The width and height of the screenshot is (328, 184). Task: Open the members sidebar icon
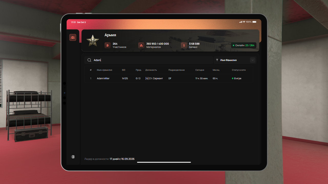point(73,38)
